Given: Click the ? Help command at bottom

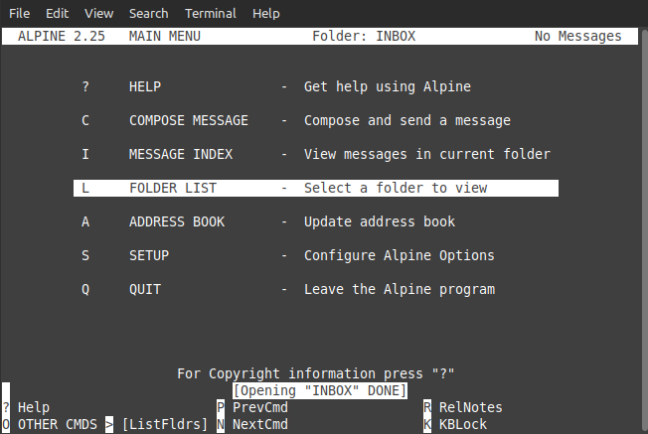Looking at the screenshot, I should click(26, 407).
